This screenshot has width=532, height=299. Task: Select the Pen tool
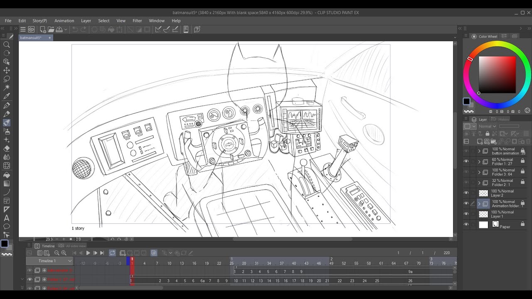click(7, 105)
